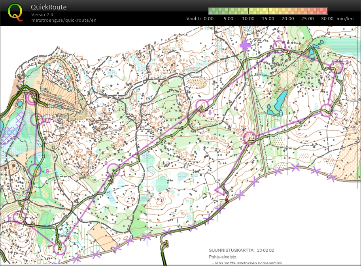Click the QuickRoute Q logo

[x=15, y=12]
